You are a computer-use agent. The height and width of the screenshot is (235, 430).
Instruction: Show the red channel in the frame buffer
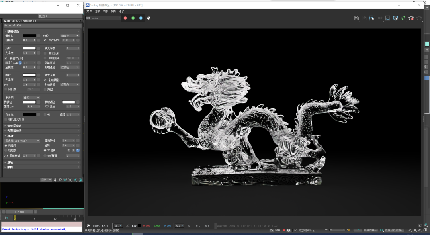point(125,18)
